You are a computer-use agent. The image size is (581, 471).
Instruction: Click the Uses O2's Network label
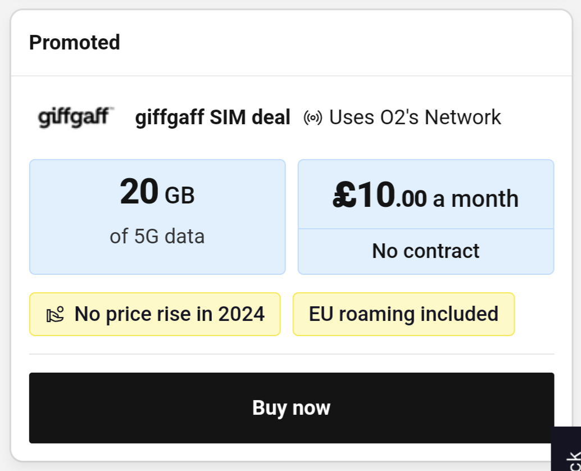pos(416,117)
